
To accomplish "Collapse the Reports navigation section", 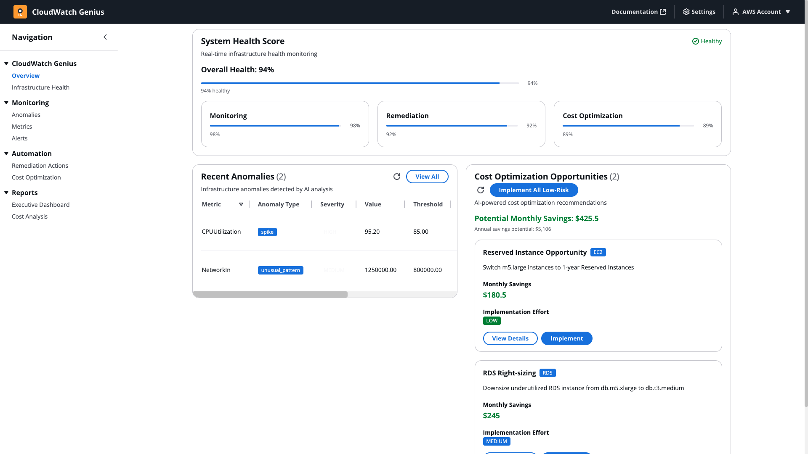I will 6,193.
